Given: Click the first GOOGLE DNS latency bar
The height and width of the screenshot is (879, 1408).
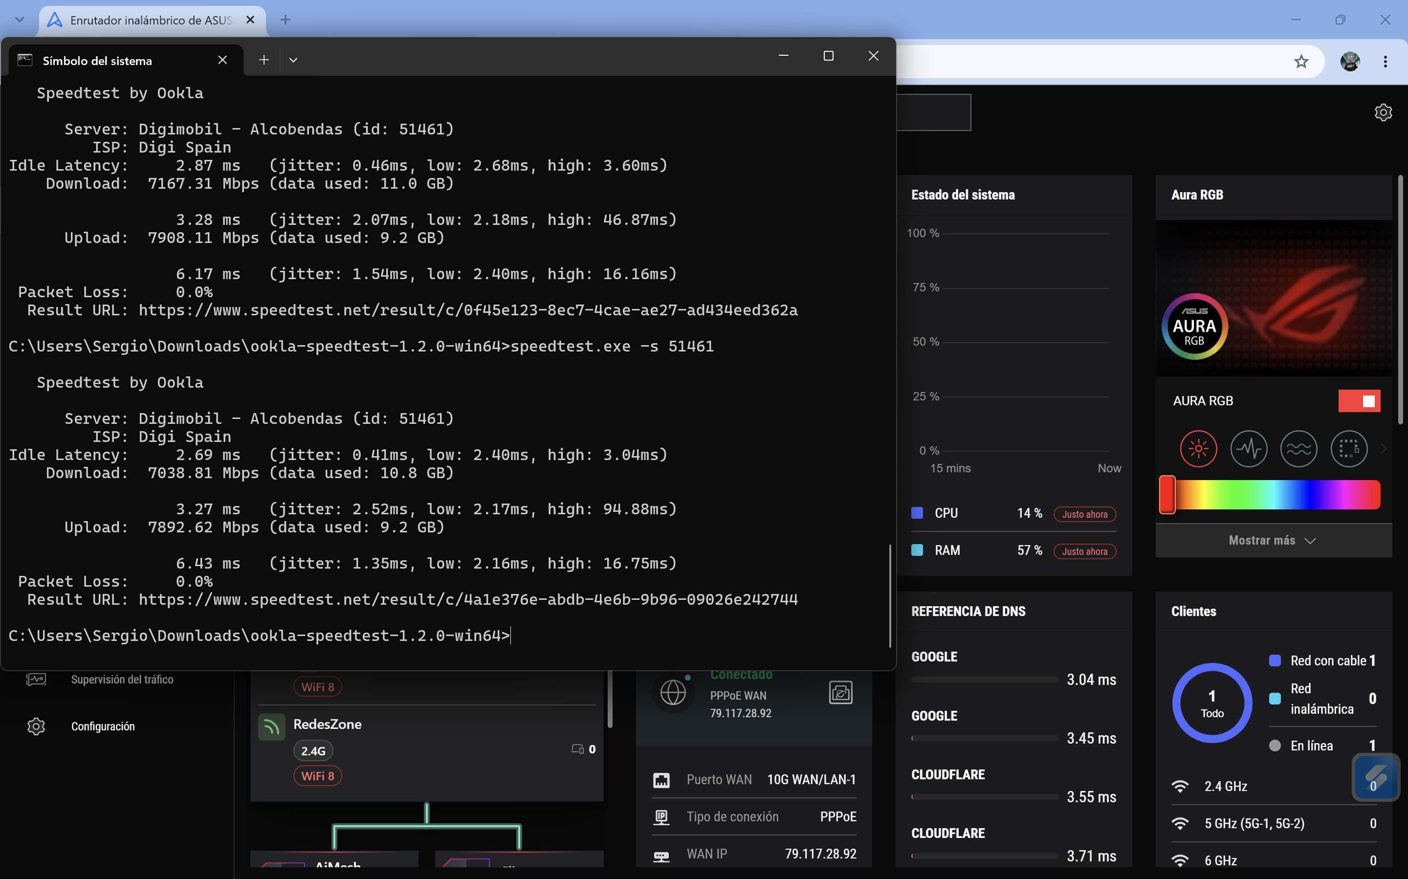Looking at the screenshot, I should point(985,679).
